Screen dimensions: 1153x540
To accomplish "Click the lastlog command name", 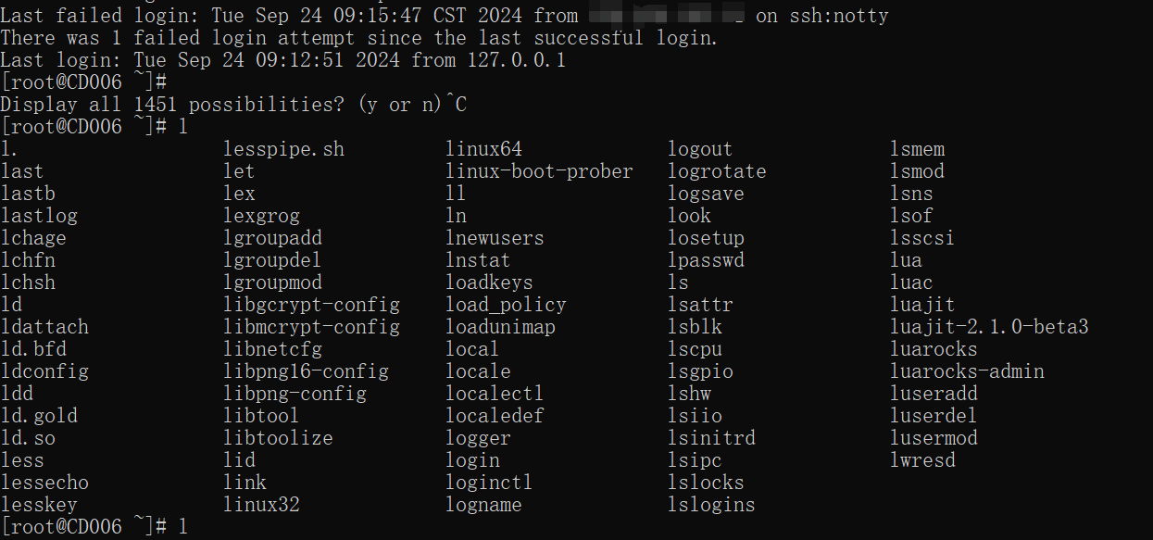I will click(x=40, y=216).
